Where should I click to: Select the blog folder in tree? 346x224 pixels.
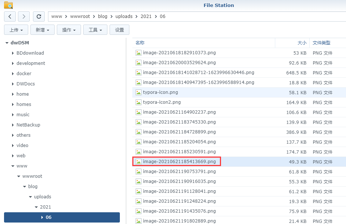click(x=33, y=187)
